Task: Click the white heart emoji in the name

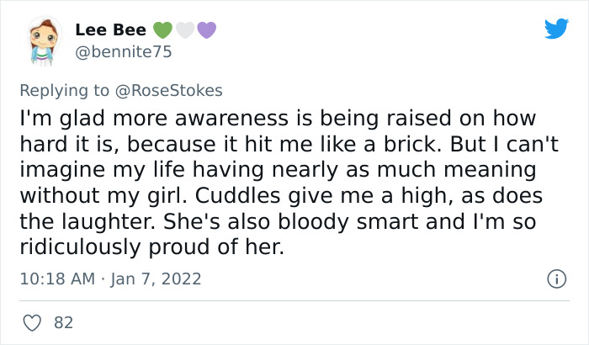Action: click(x=183, y=30)
